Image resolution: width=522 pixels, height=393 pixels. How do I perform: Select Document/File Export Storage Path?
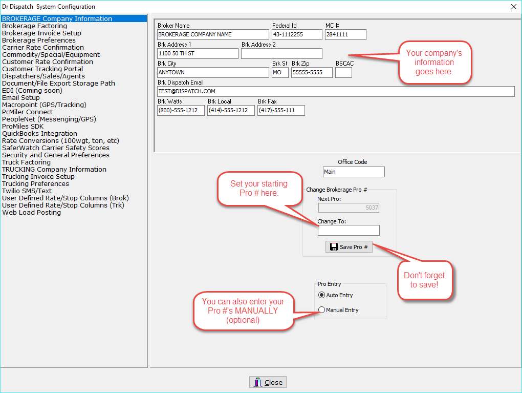click(58, 84)
